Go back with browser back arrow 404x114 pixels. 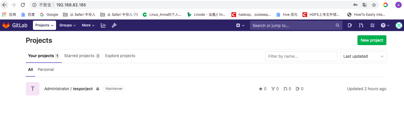[4, 5]
